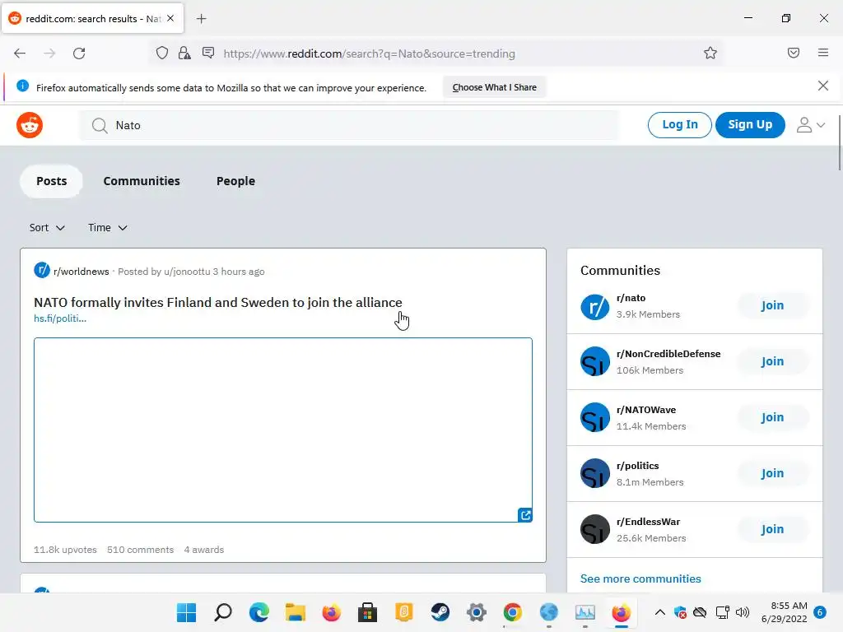Image resolution: width=843 pixels, height=632 pixels.
Task: Open the r/EndlessWar community name
Action: 648,521
